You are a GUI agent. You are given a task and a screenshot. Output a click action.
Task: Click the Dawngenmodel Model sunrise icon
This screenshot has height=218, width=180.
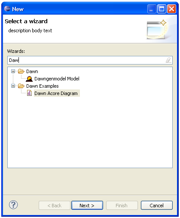(29, 79)
